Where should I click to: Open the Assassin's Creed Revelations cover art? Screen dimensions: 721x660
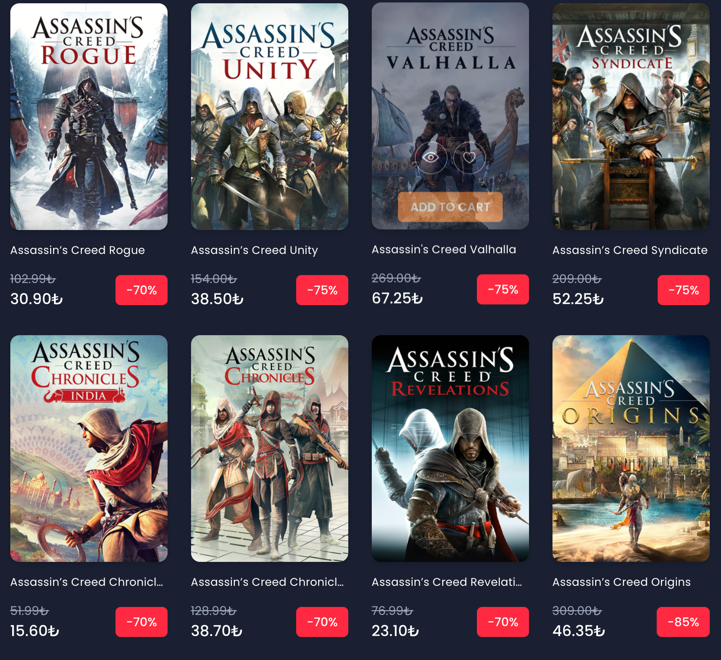[450, 448]
